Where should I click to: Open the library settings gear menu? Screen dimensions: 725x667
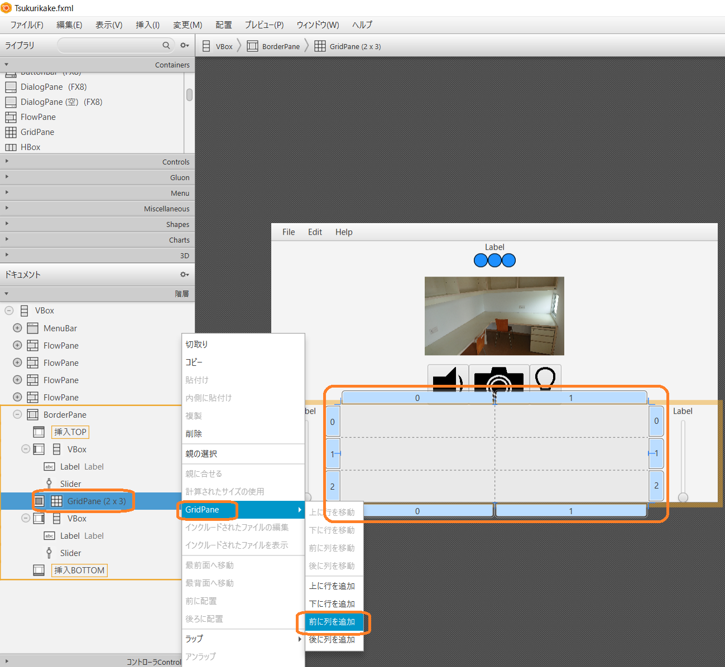click(x=184, y=45)
